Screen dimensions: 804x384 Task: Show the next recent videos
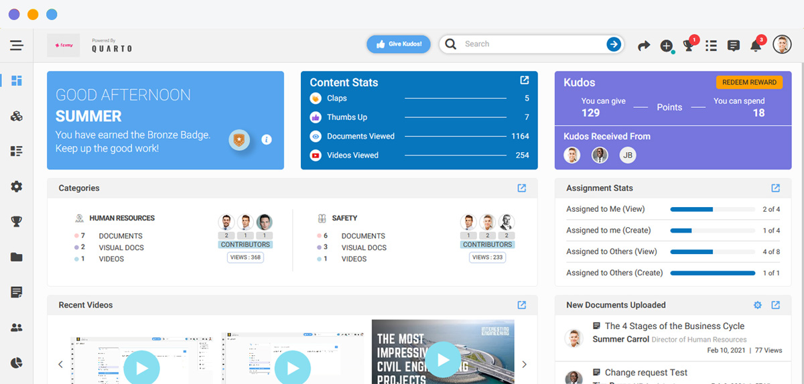(x=524, y=365)
